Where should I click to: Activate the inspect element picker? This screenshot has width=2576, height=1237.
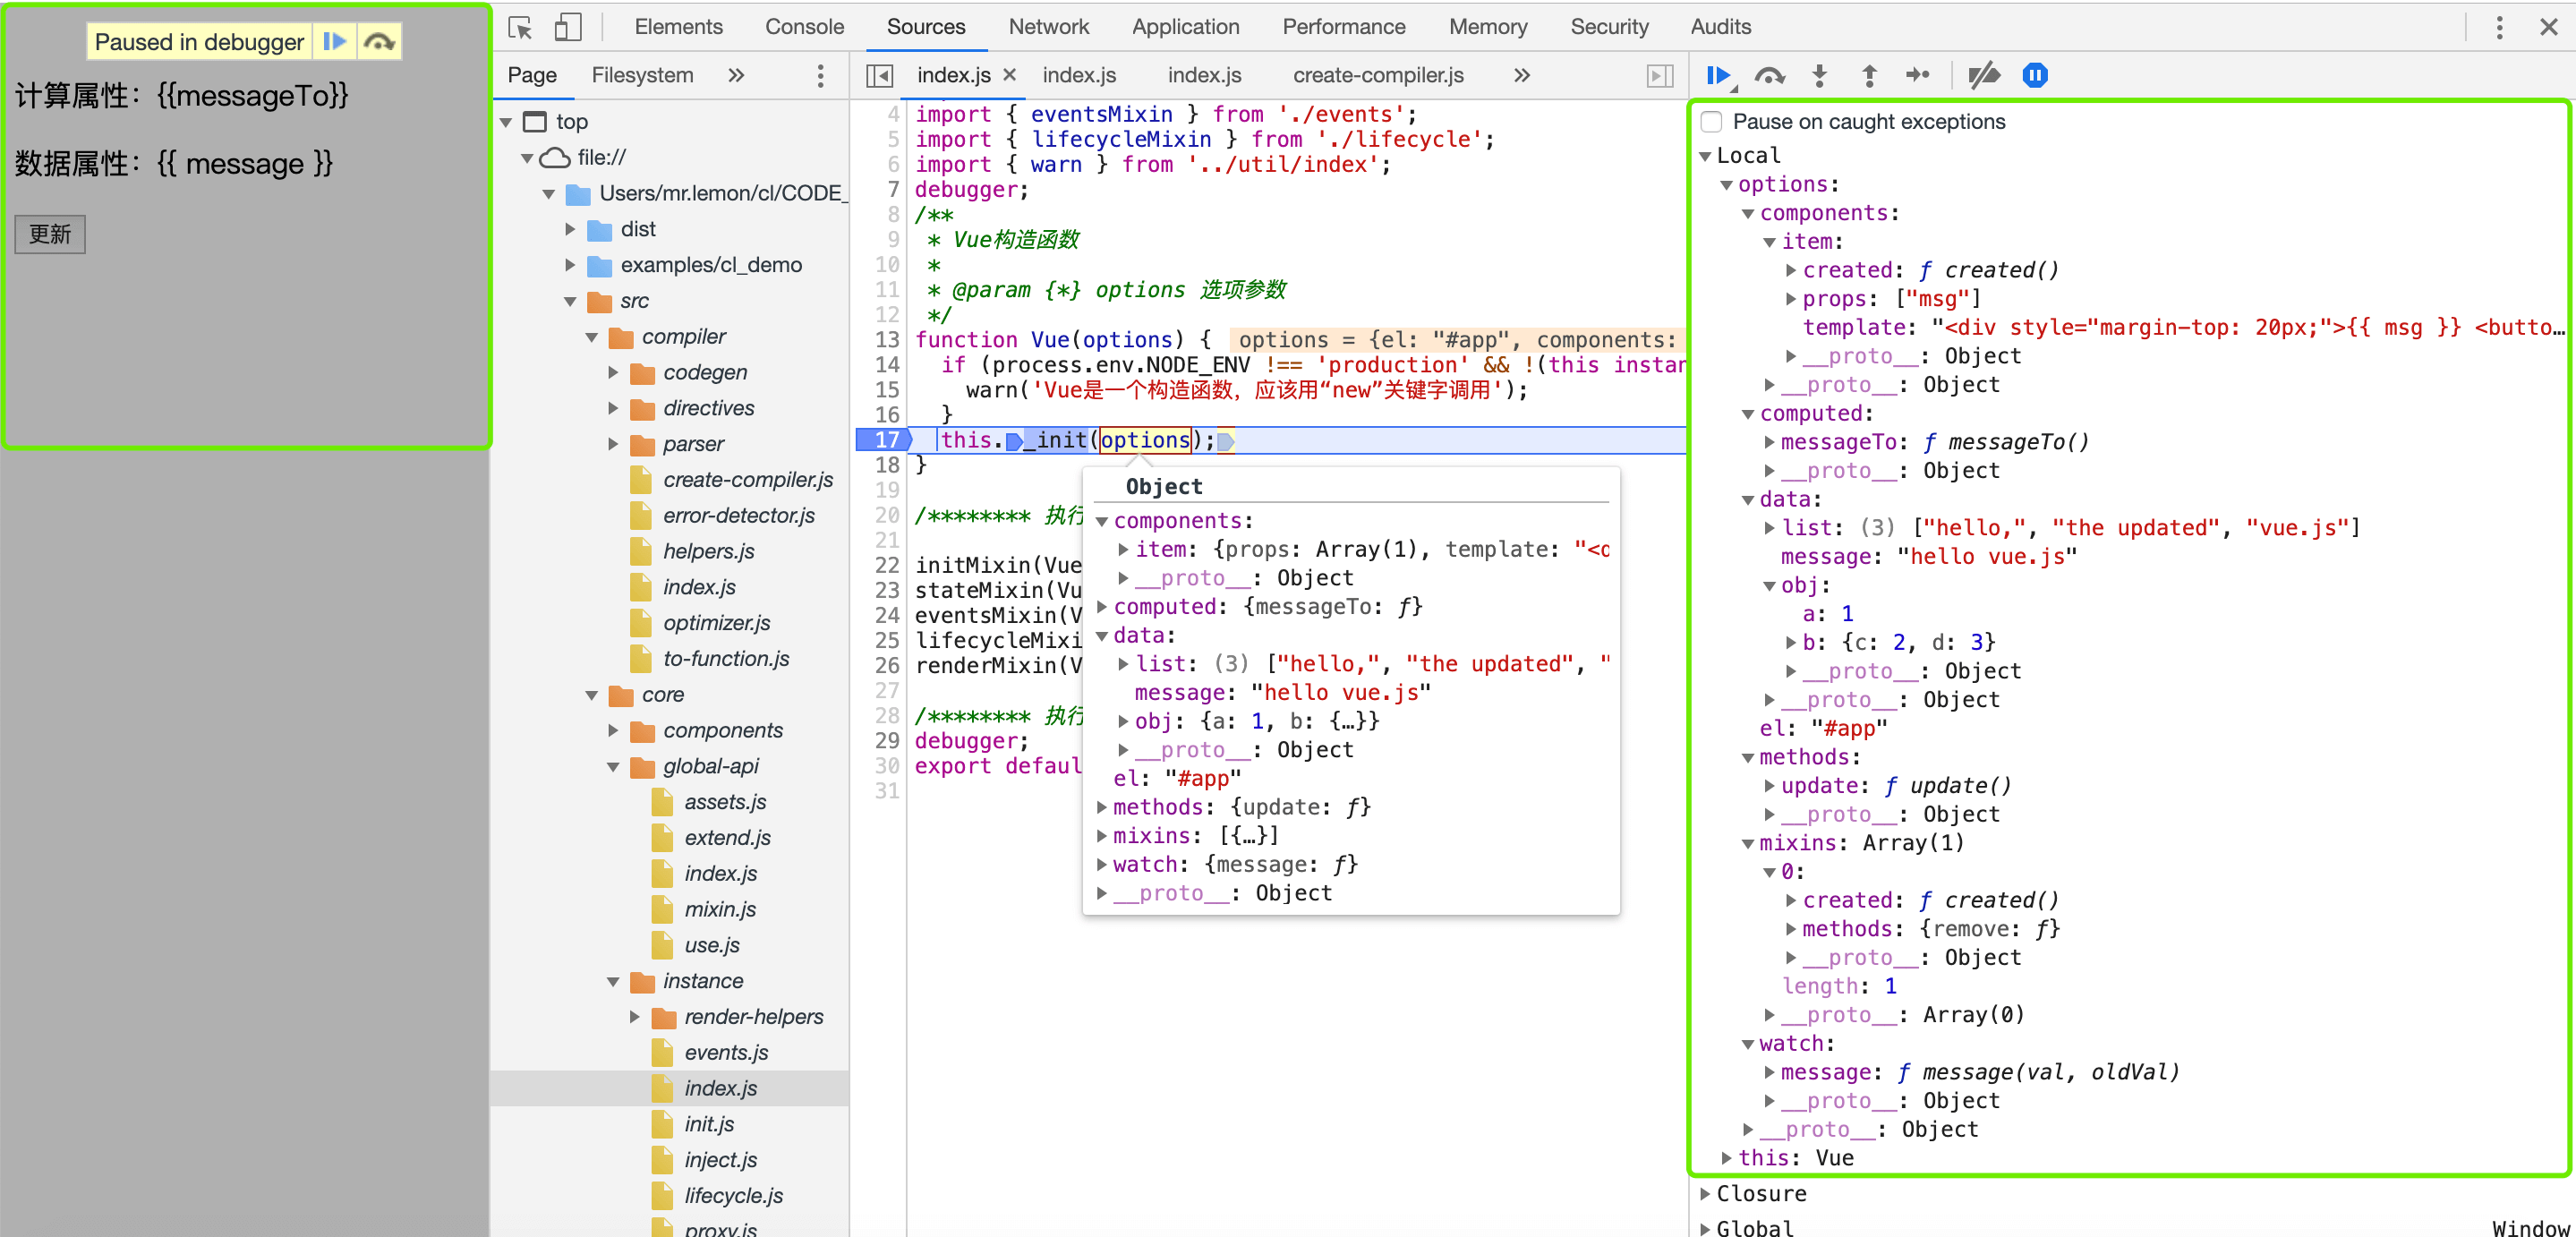click(x=520, y=27)
